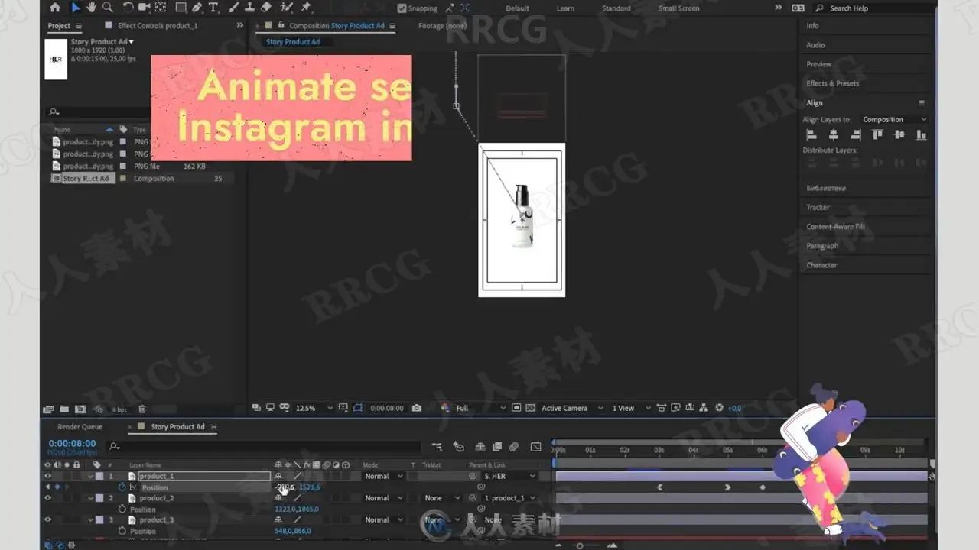The height and width of the screenshot is (550, 979).
Task: Switch to the Effect Controls product_1 tab
Action: (157, 25)
